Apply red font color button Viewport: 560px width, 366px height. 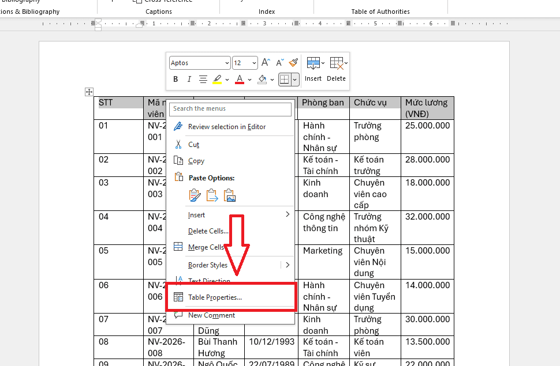point(240,79)
